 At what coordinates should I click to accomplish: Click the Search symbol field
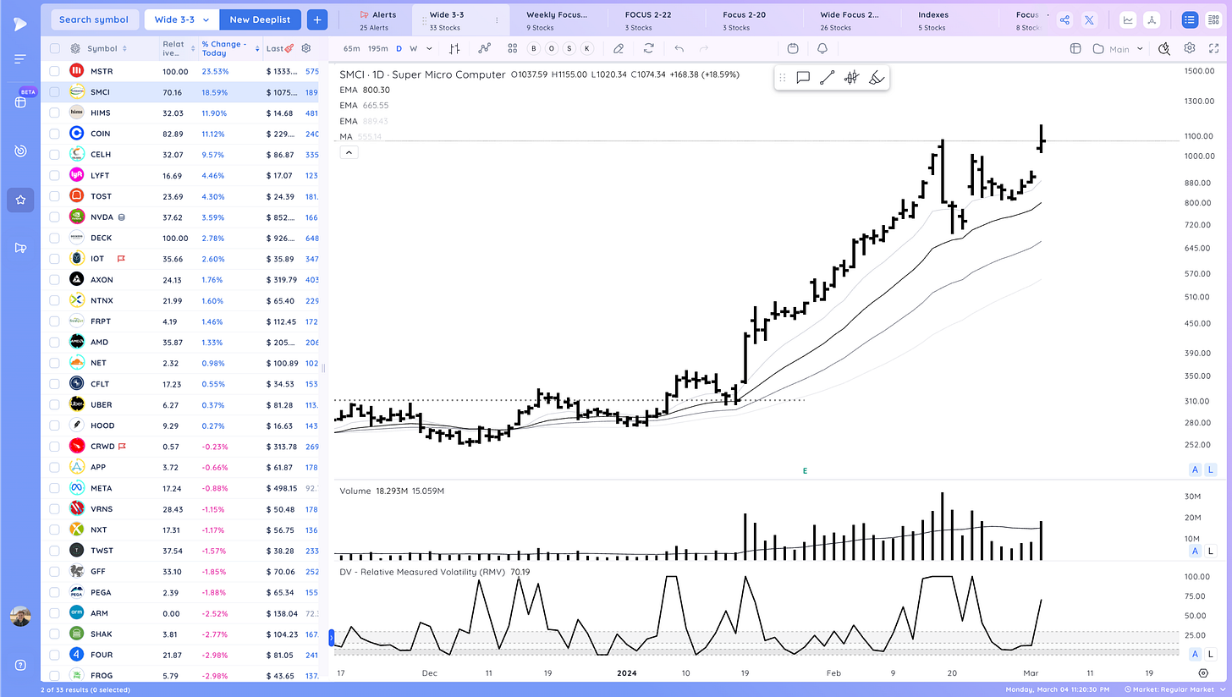click(93, 19)
